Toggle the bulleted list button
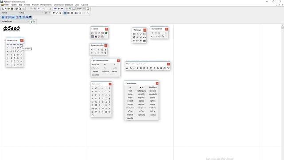This screenshot has width=284, height=160. [x=76, y=13]
